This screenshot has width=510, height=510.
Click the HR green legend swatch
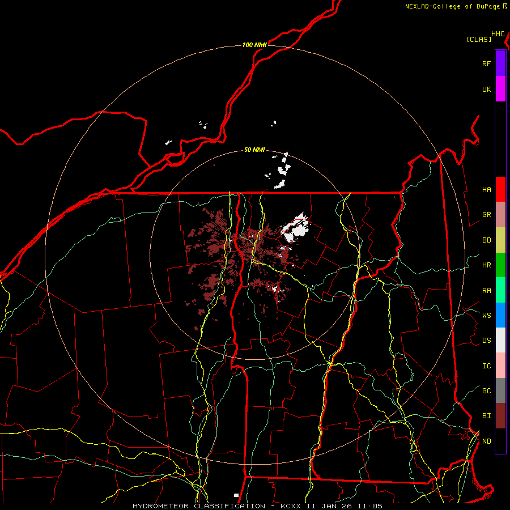pyautogui.click(x=500, y=265)
